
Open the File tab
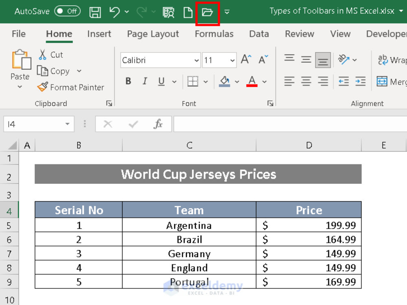pyautogui.click(x=19, y=34)
